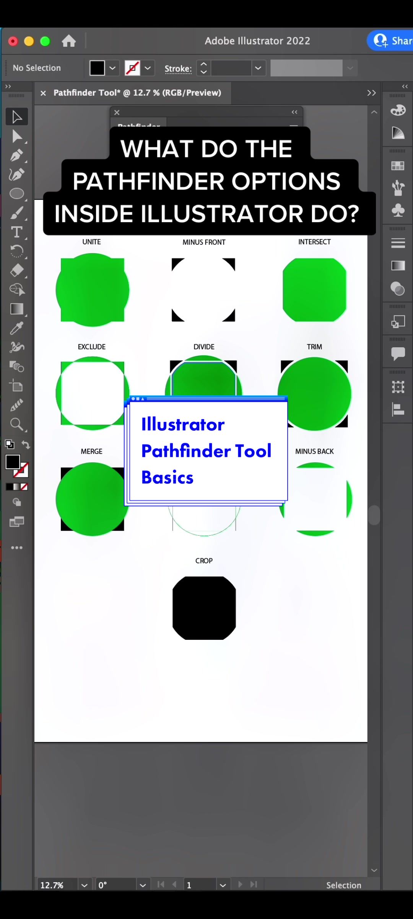Select the Puppet Warp tool

click(x=17, y=347)
